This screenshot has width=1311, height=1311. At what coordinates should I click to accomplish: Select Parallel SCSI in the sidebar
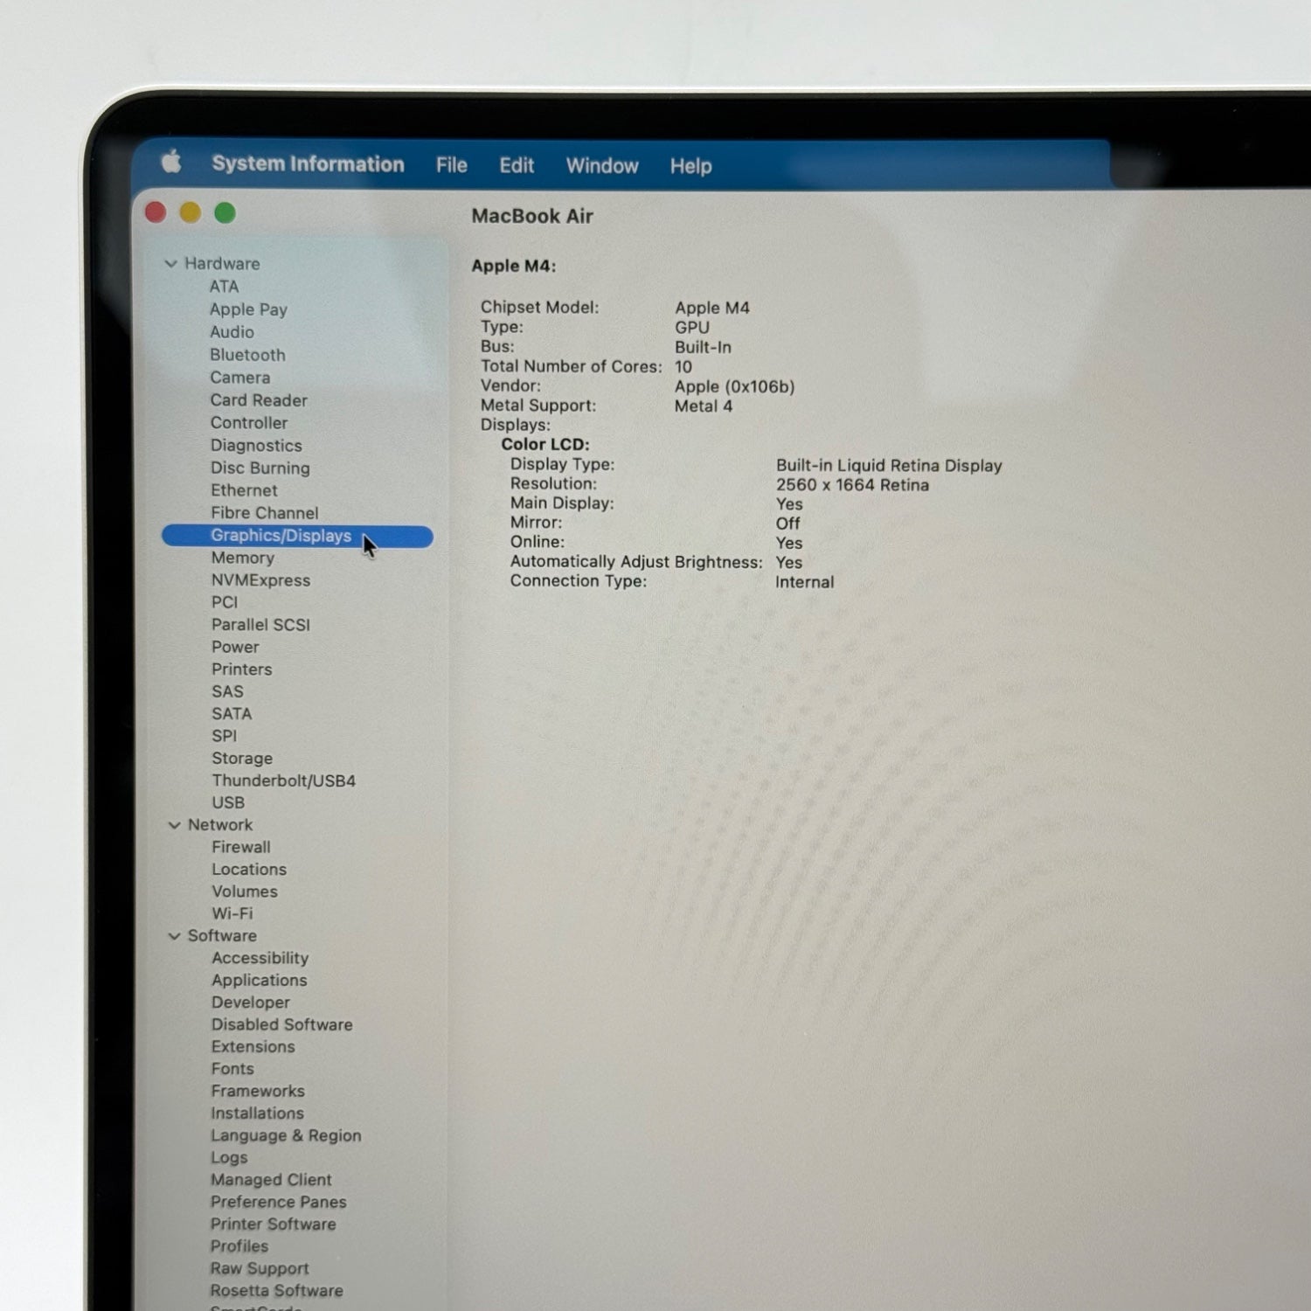(x=260, y=625)
